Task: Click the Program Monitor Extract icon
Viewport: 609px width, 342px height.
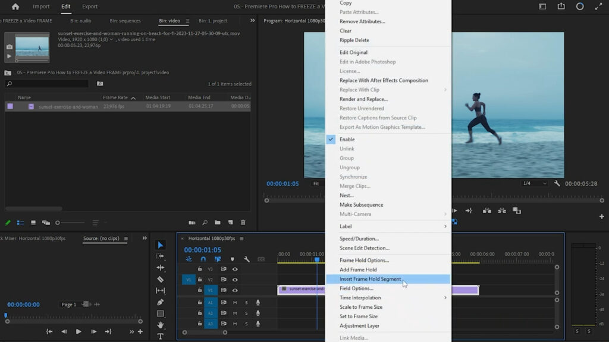Action: (502, 211)
